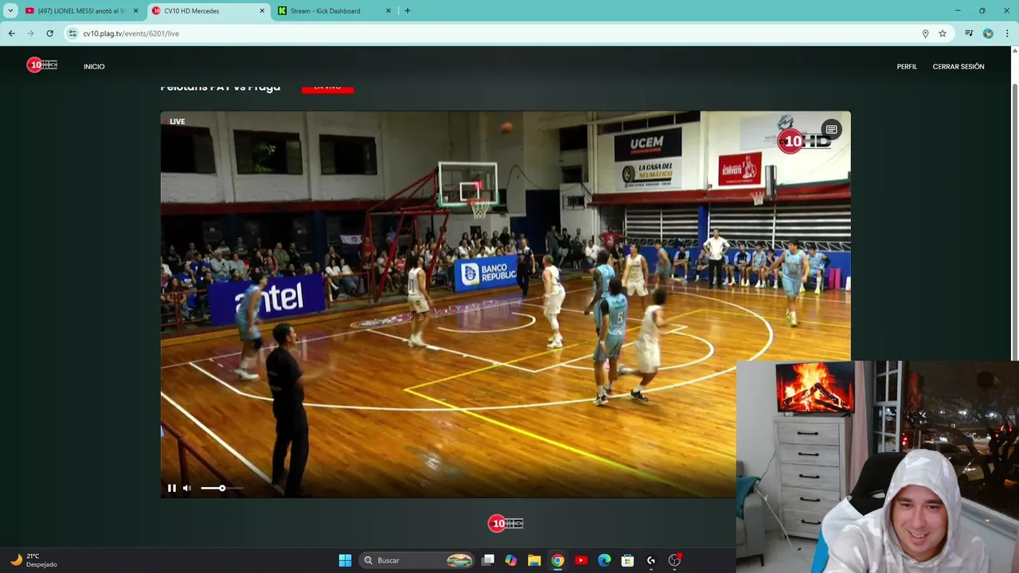Click the 10HD logo in site header
The width and height of the screenshot is (1019, 573).
(42, 65)
